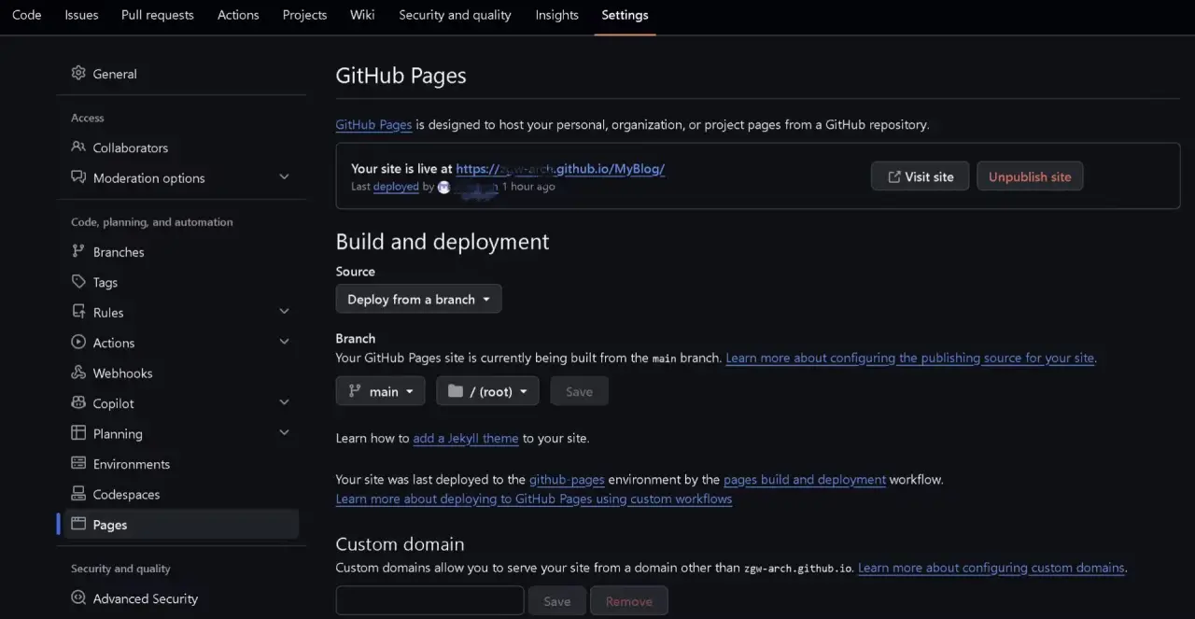Click the 'add a Jekyll theme' link
Image resolution: width=1195 pixels, height=619 pixels.
466,438
